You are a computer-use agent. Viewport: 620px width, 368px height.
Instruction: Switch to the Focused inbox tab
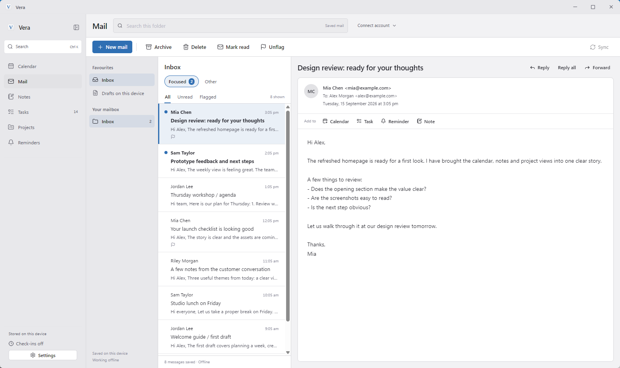tap(181, 81)
